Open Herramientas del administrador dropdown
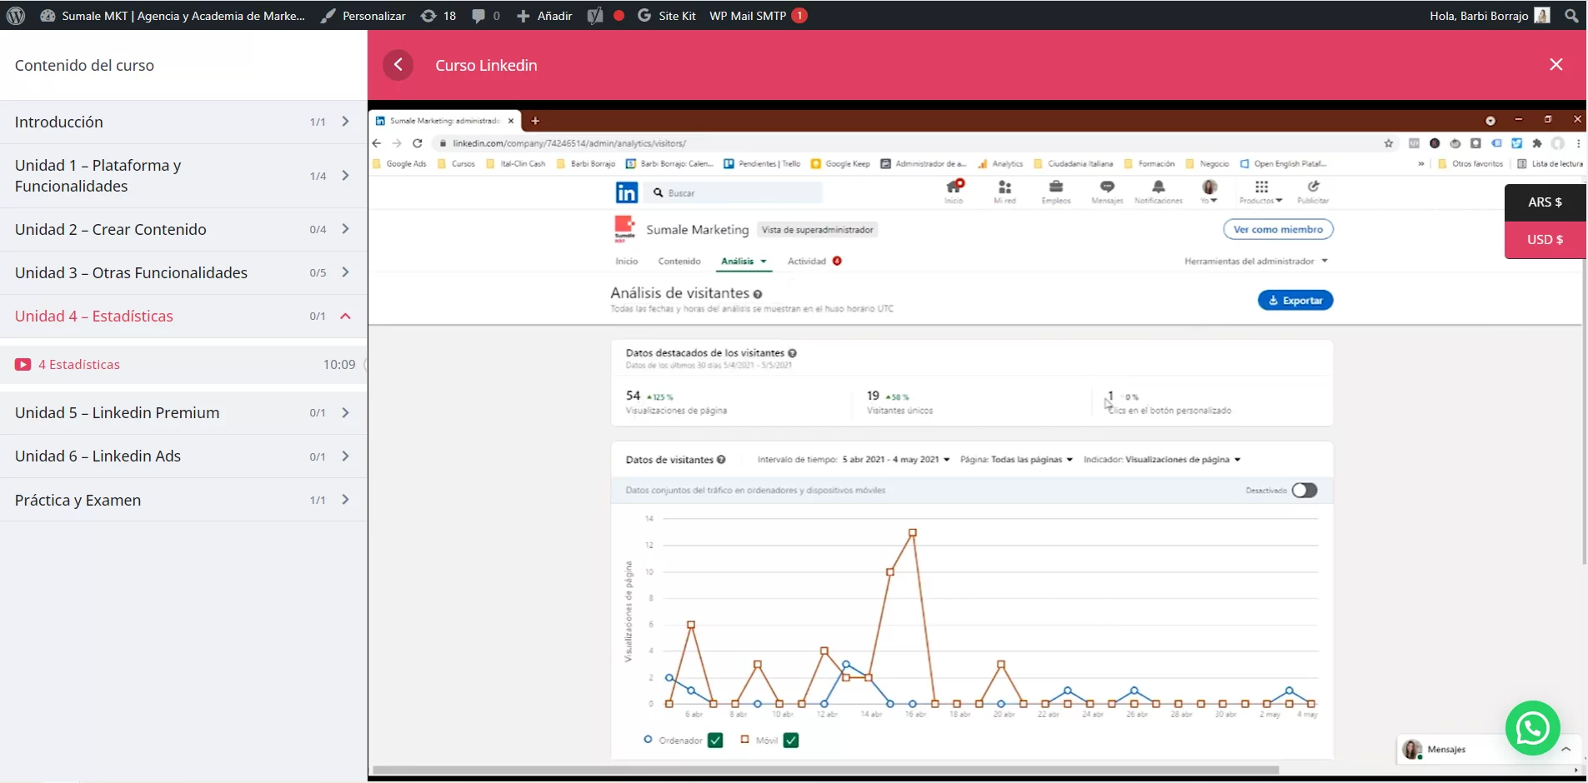 1255,262
